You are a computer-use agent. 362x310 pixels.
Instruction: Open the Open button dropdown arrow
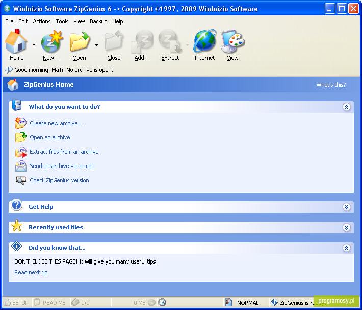point(96,45)
